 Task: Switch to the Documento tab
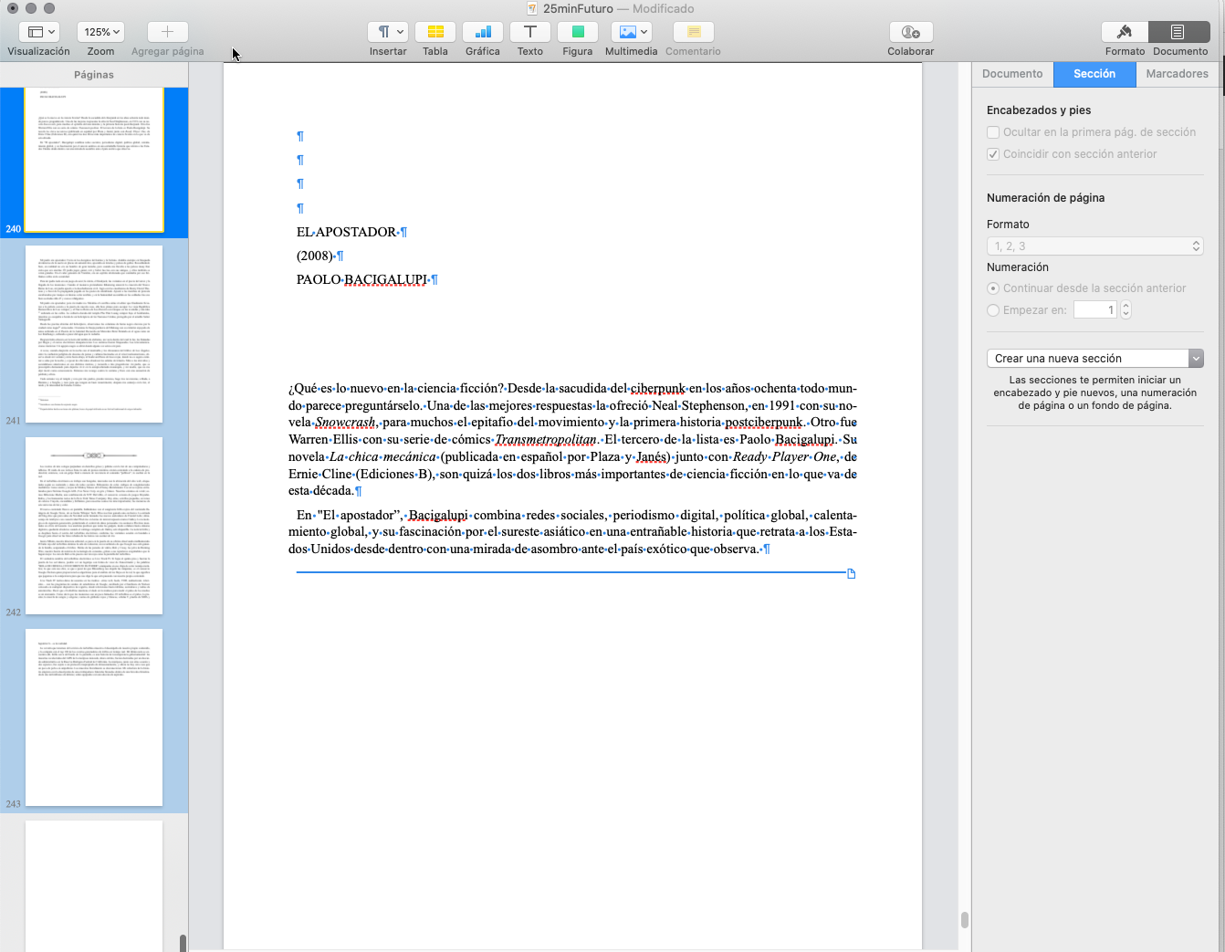pyautogui.click(x=1012, y=74)
